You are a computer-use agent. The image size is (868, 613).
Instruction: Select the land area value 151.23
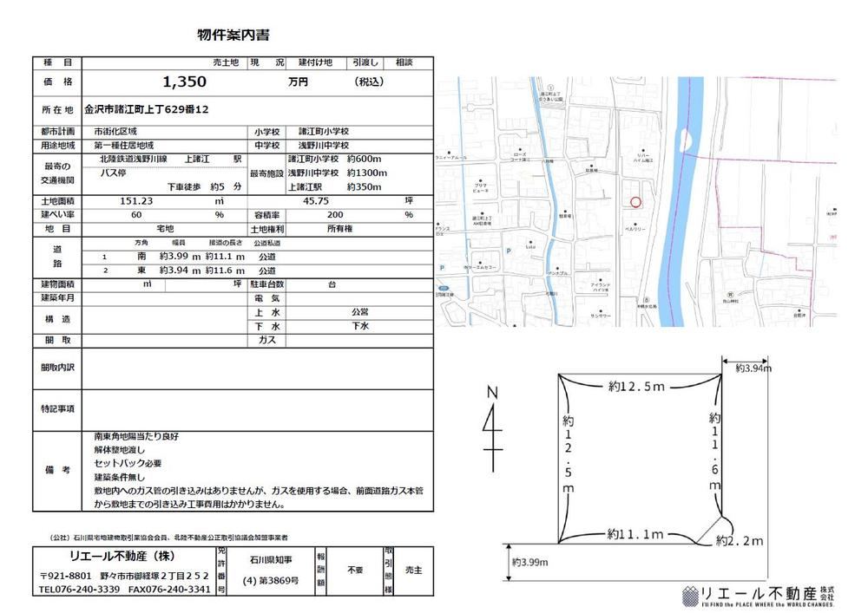click(x=136, y=201)
